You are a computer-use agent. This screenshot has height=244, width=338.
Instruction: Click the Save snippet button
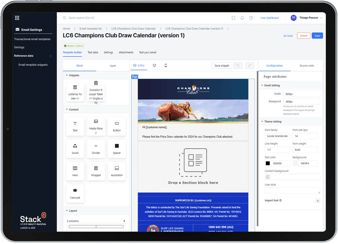(x=222, y=66)
